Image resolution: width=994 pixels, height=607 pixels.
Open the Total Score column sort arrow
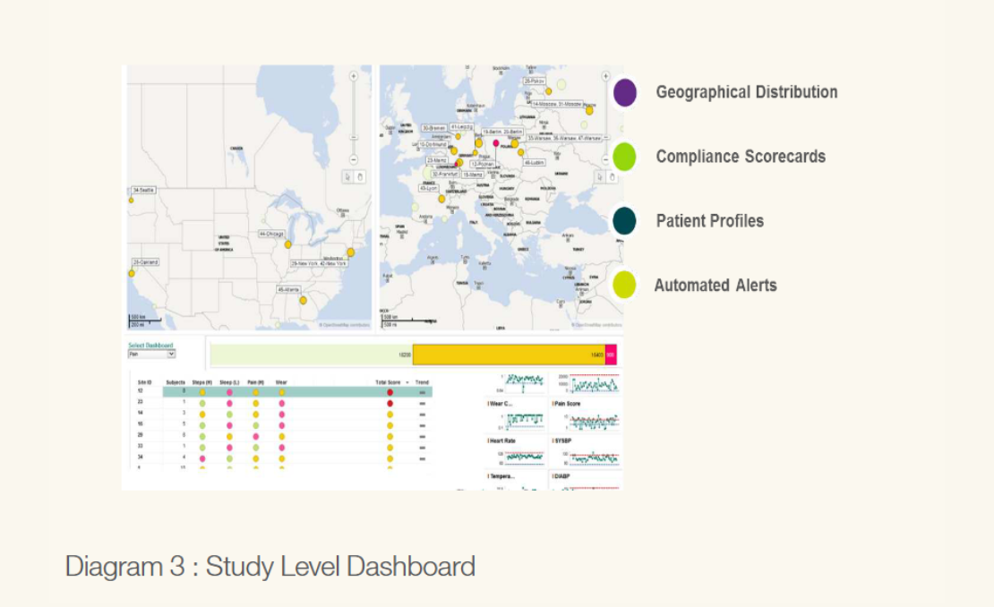pyautogui.click(x=407, y=382)
